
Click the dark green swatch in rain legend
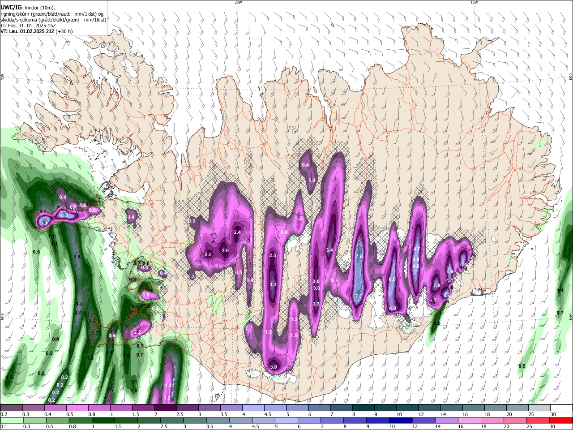(103, 420)
